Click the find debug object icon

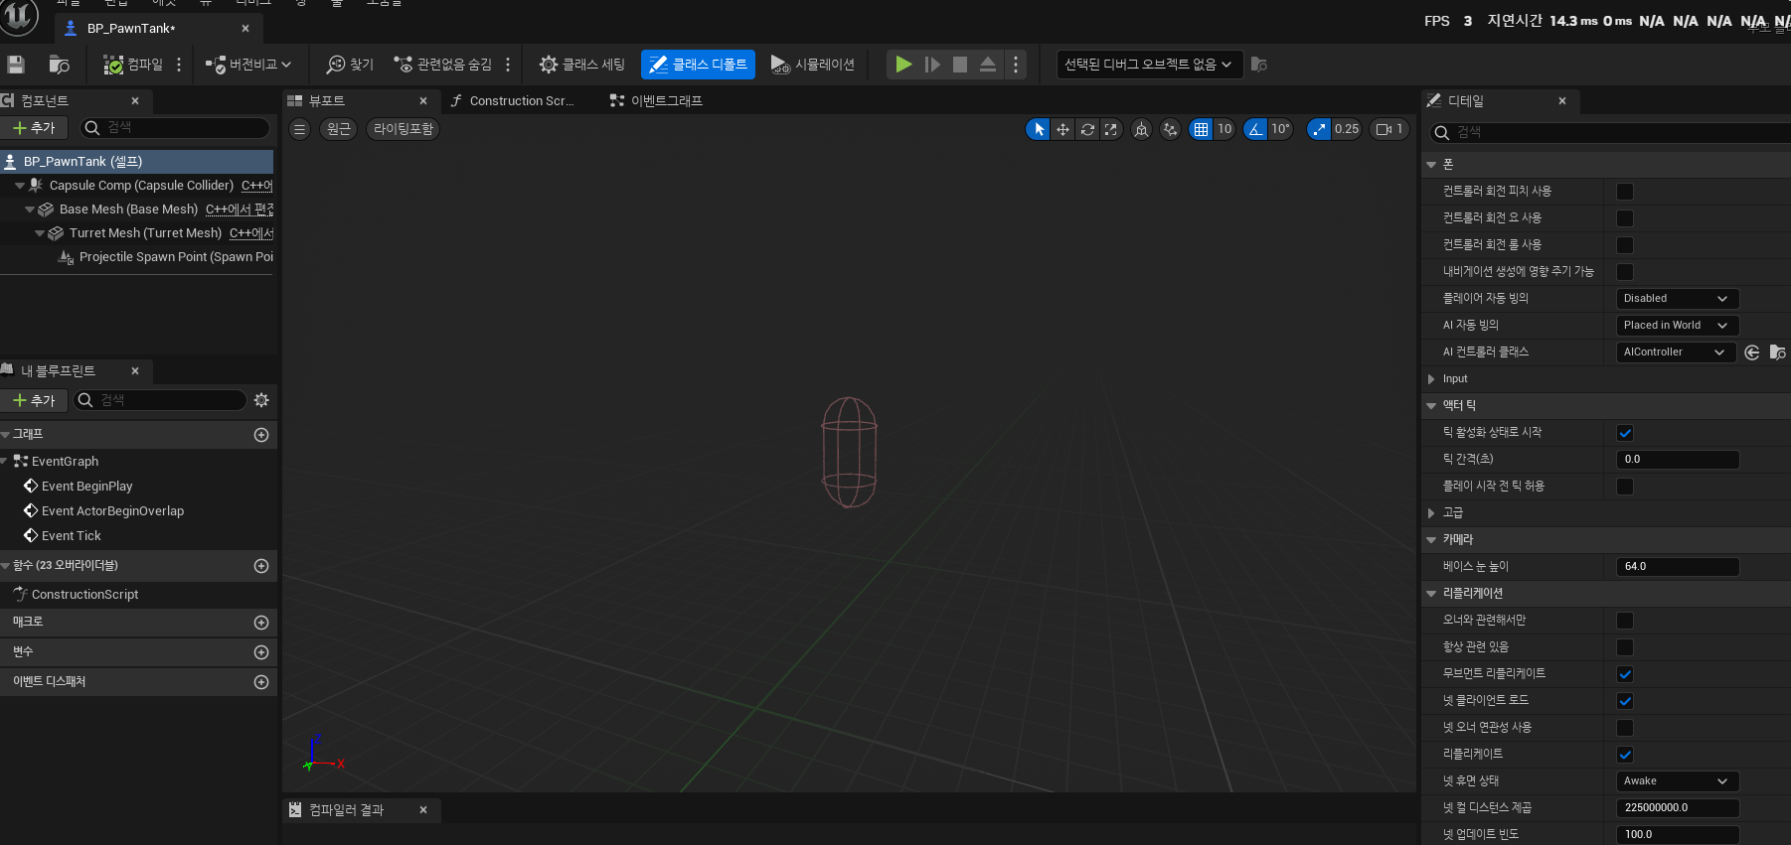(1259, 65)
